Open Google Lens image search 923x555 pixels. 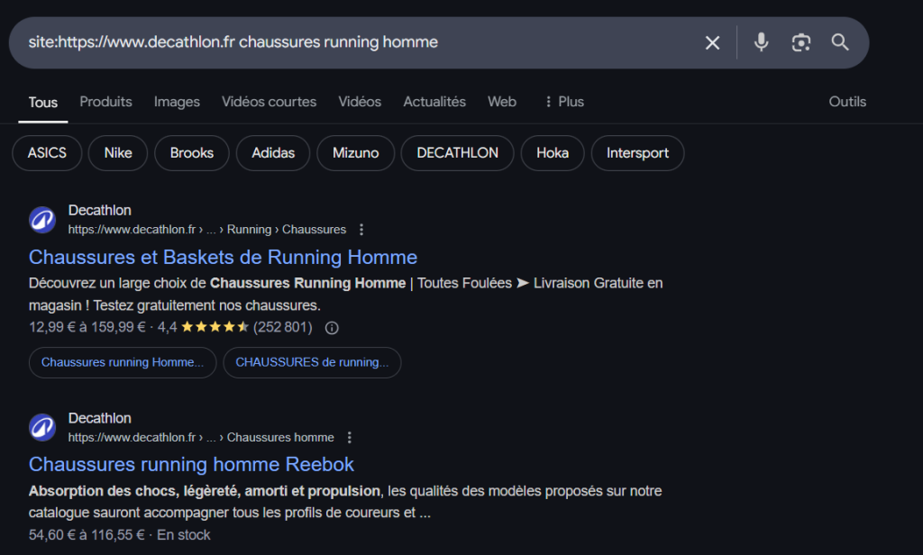click(800, 42)
